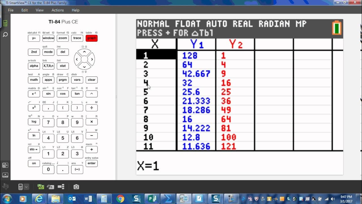
Task: Open the View menu
Action: [x=40, y=10]
